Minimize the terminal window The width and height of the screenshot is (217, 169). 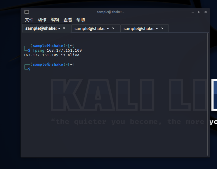pyautogui.click(x=193, y=12)
